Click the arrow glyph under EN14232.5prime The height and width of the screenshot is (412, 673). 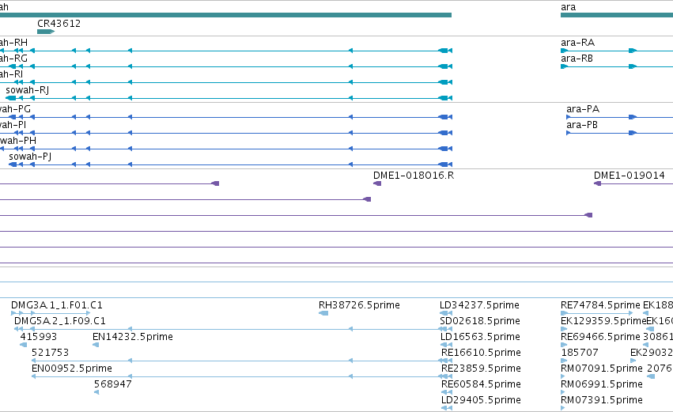pyautogui.click(x=96, y=345)
